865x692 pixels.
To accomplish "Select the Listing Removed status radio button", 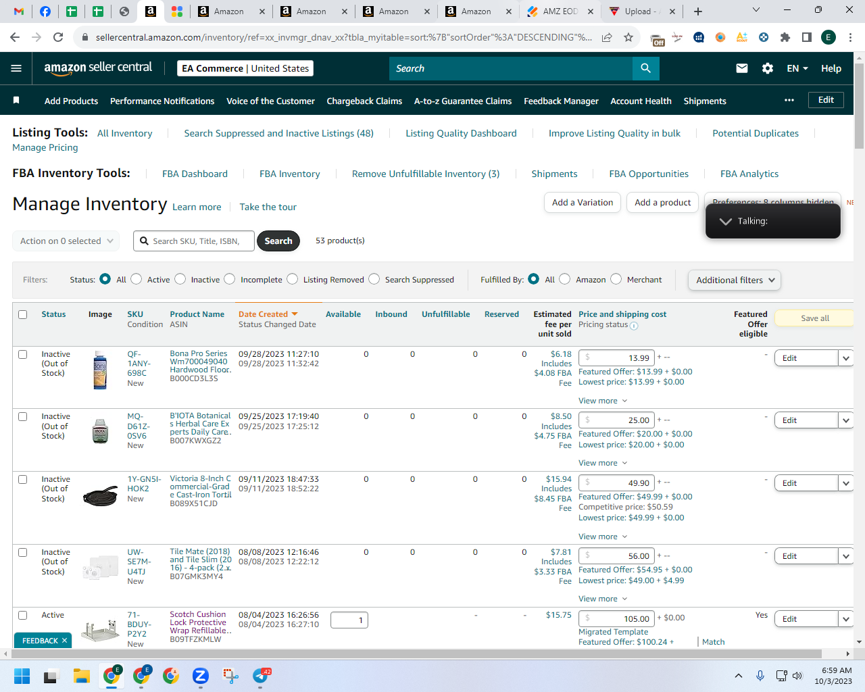I will coord(292,279).
